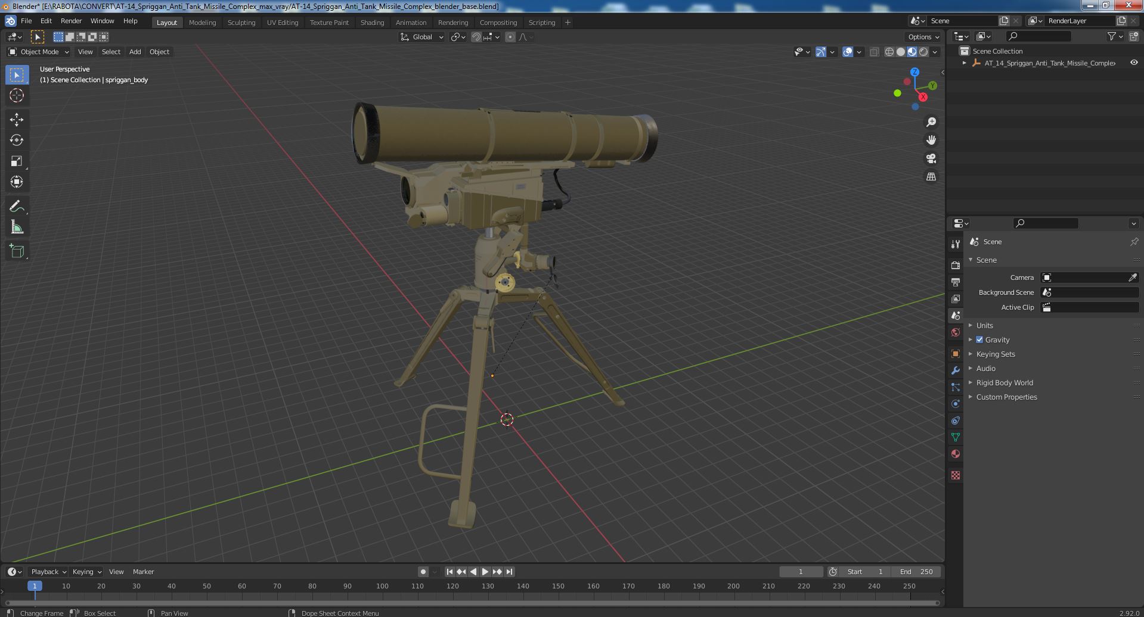Switch to Shading workspace tab
The height and width of the screenshot is (617, 1144).
[372, 22]
